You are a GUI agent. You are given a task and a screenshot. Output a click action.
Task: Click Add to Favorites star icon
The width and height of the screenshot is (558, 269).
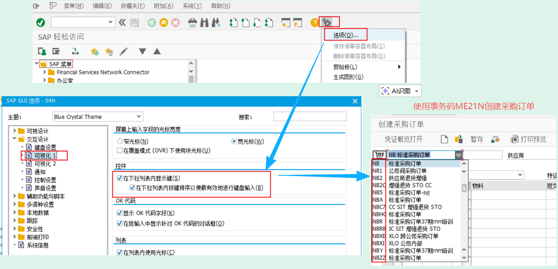(95, 51)
